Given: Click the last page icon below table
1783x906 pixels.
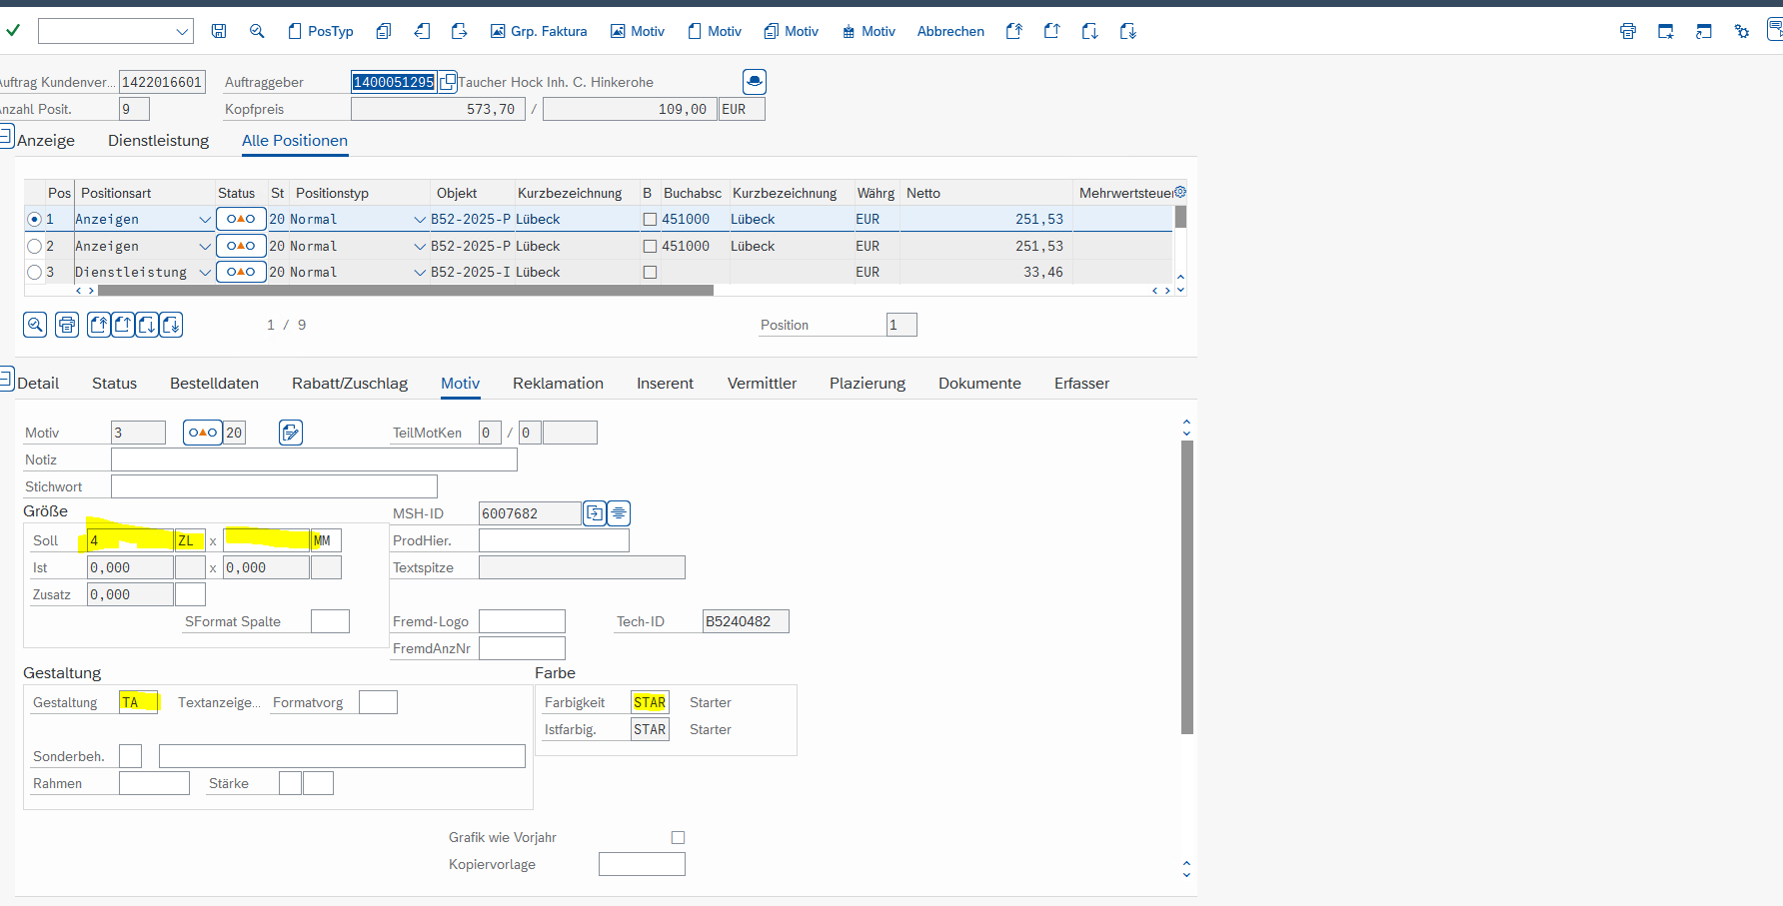Looking at the screenshot, I should [x=171, y=325].
